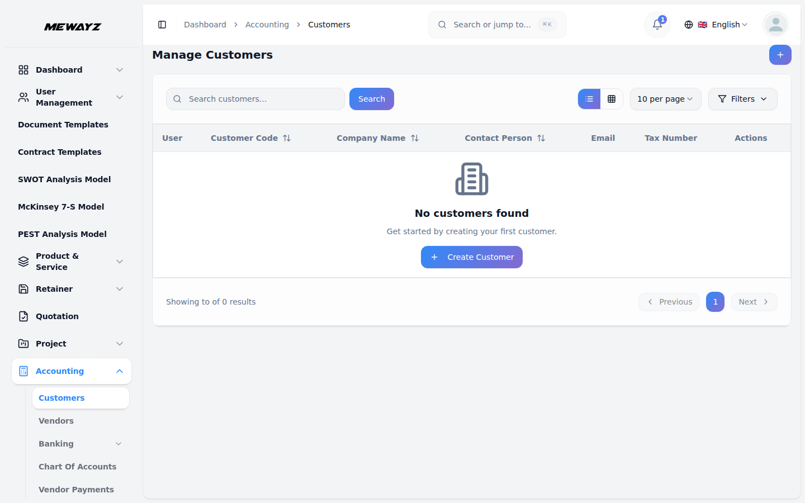805x503 pixels.
Task: Select page 1 in the pagination
Action: point(715,302)
